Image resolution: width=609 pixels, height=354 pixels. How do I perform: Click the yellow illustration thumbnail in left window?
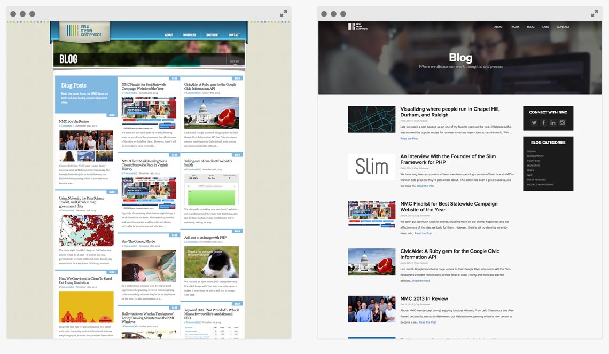(x=86, y=306)
